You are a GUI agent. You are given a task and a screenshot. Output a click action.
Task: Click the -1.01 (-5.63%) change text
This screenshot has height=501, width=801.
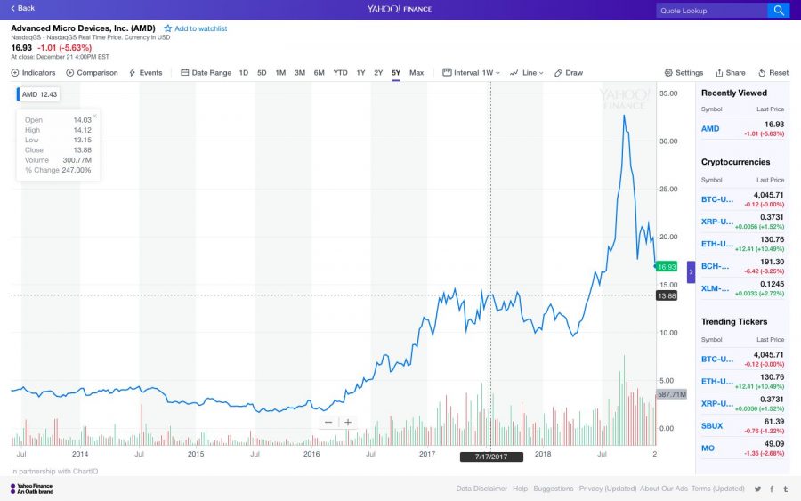point(64,48)
